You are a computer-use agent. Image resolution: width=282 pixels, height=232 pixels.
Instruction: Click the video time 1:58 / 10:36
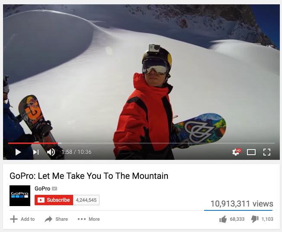coord(77,152)
